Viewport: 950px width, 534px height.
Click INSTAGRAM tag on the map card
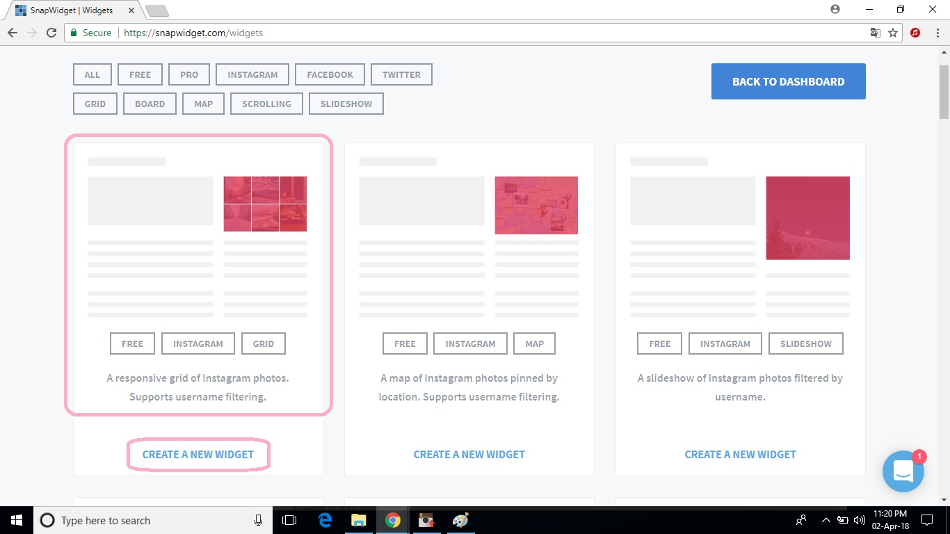point(471,343)
